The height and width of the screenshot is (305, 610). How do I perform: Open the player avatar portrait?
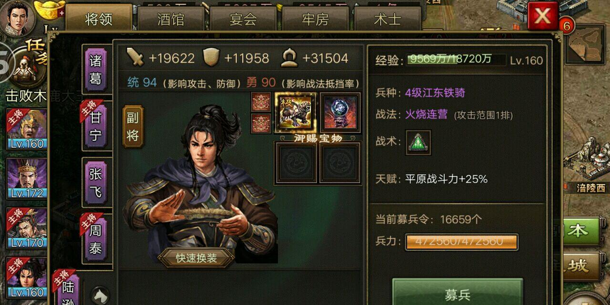coord(17,17)
